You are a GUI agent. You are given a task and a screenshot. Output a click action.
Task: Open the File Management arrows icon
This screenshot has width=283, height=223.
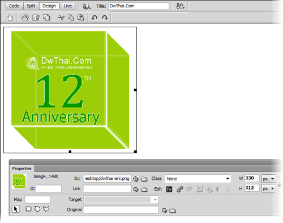180,6
